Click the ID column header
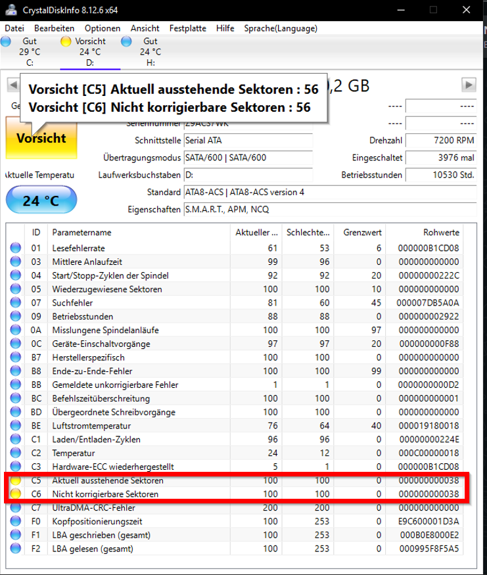Image resolution: width=487 pixels, height=575 pixels. (x=36, y=232)
